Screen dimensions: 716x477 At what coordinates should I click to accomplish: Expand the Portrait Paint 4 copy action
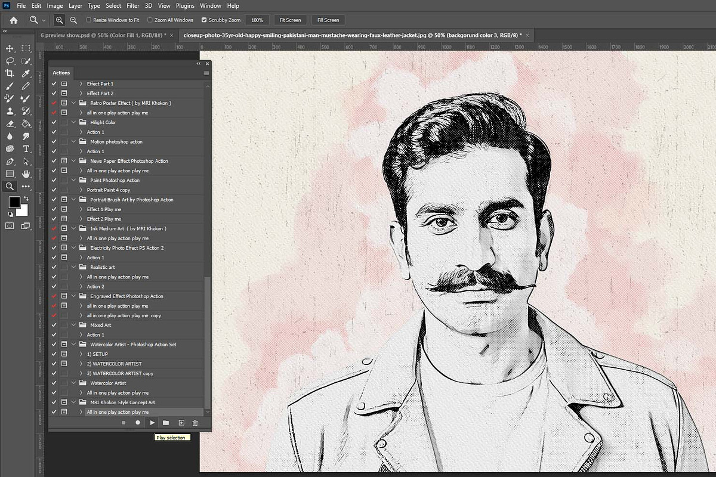[x=81, y=190]
